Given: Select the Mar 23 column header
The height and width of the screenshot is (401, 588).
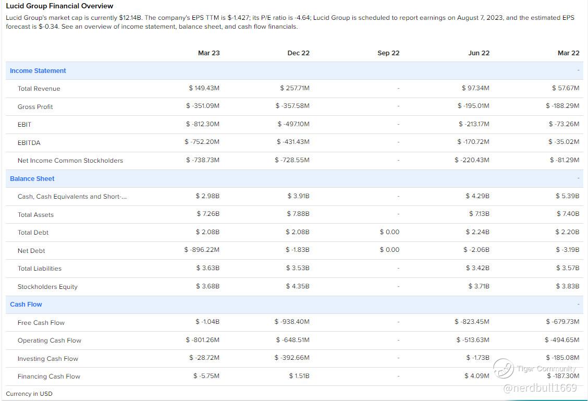Looking at the screenshot, I should [x=209, y=53].
